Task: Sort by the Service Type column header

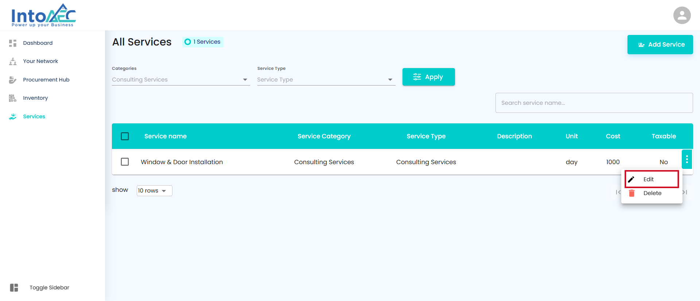Action: [426, 136]
